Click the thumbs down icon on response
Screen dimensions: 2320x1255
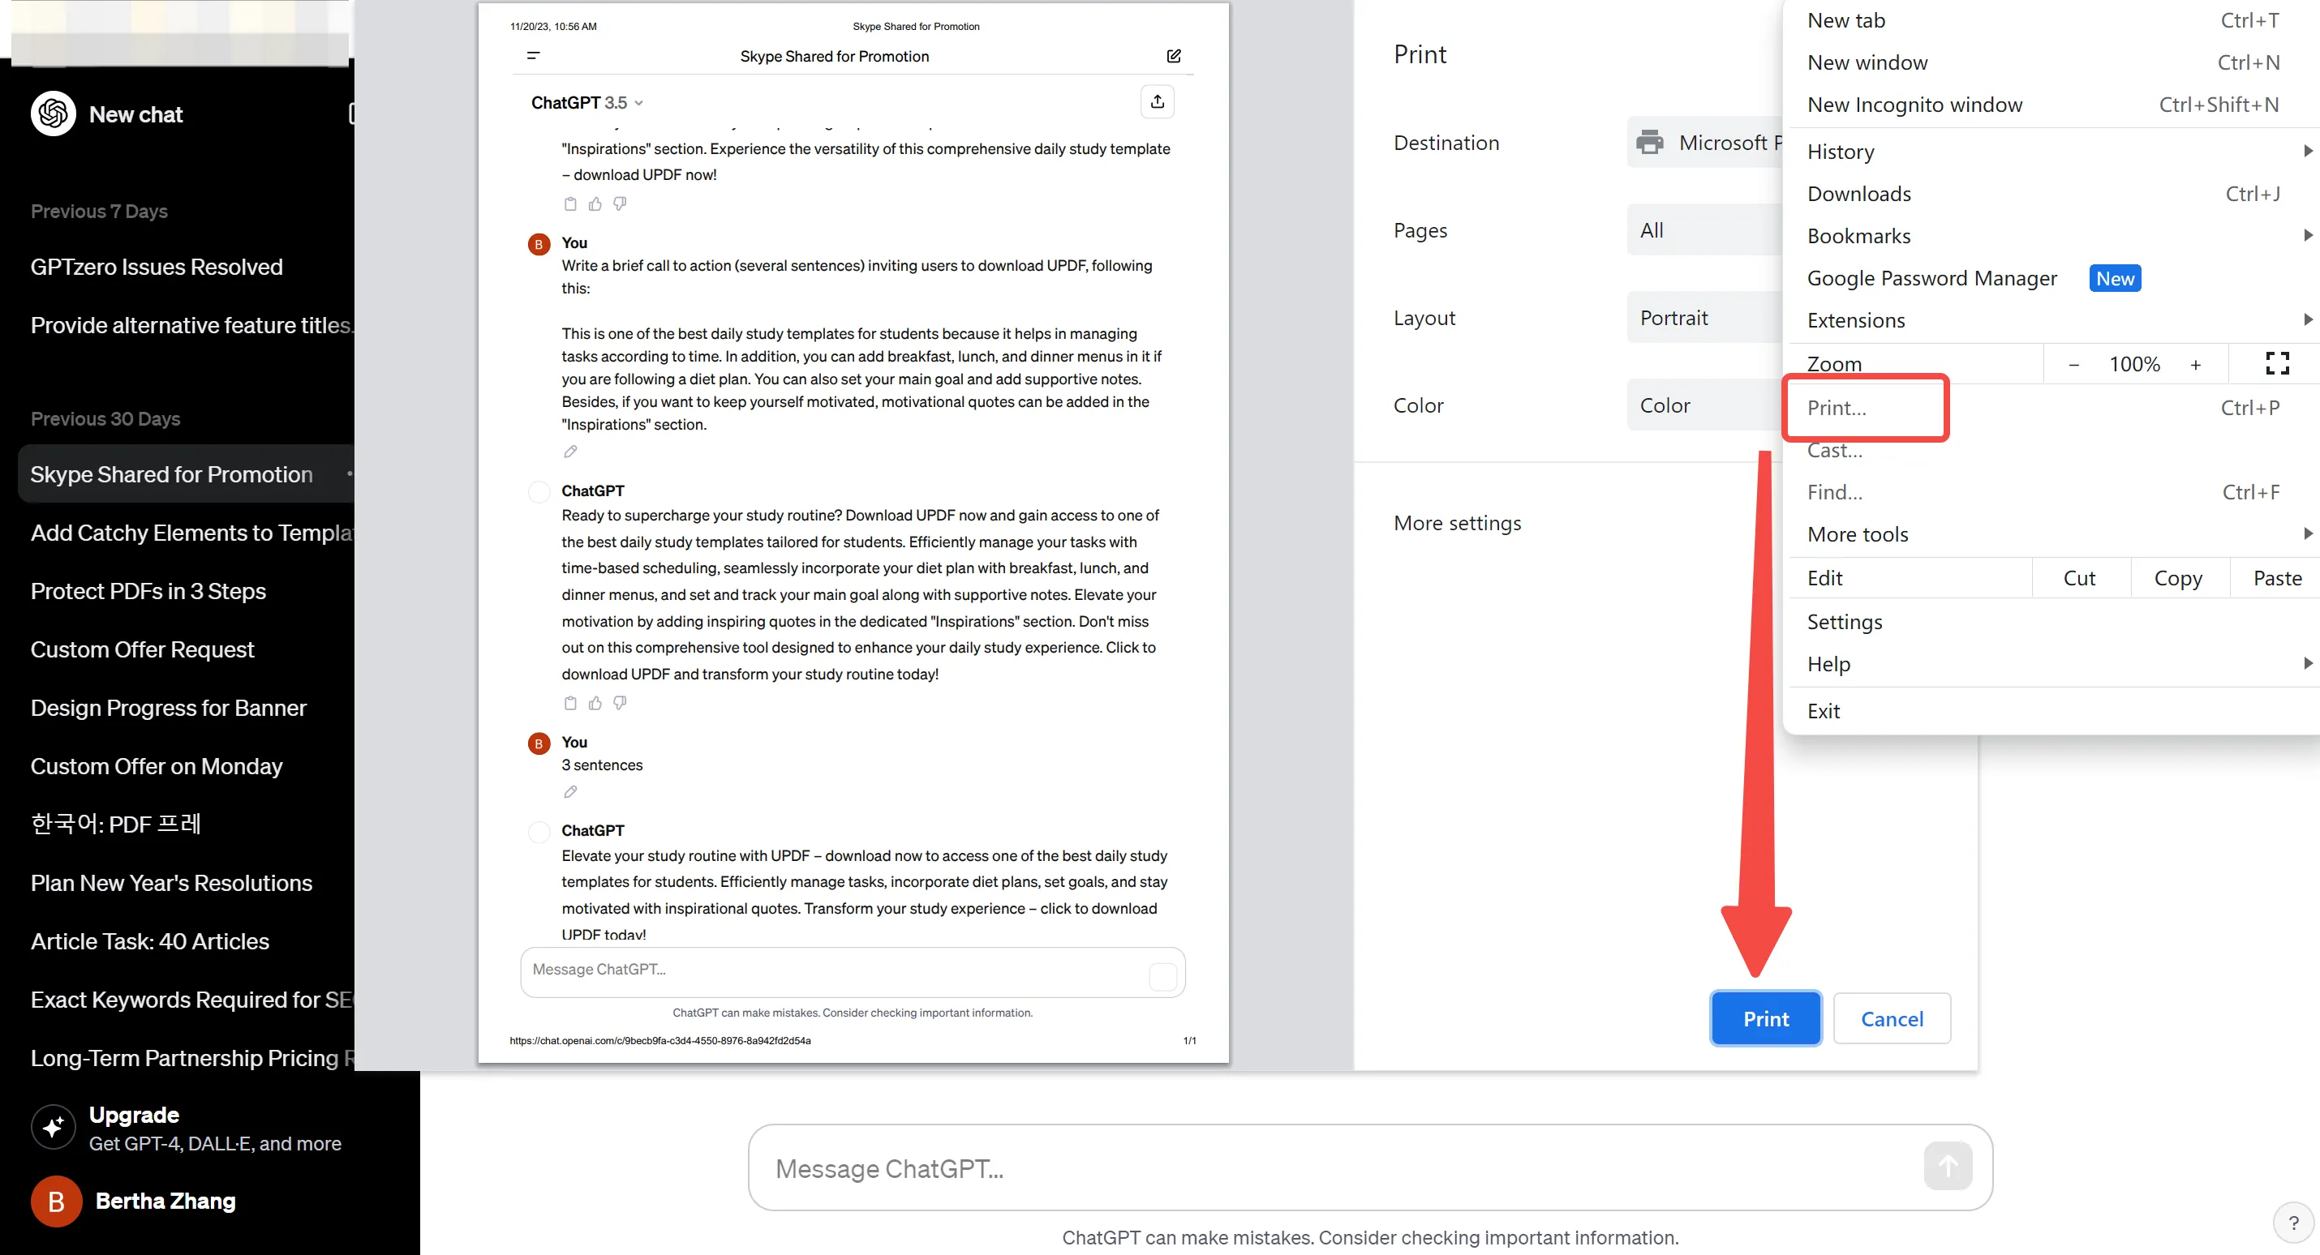[620, 702]
